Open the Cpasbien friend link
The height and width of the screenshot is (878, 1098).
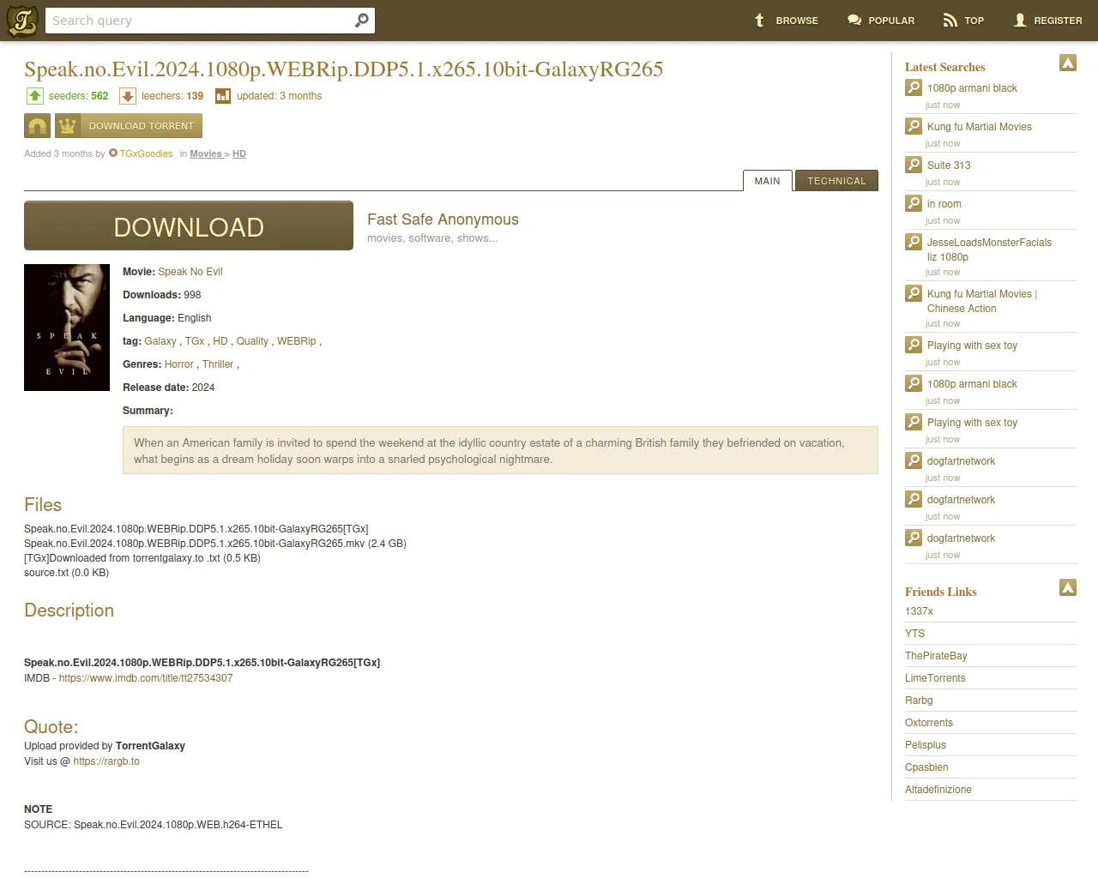pyautogui.click(x=926, y=767)
